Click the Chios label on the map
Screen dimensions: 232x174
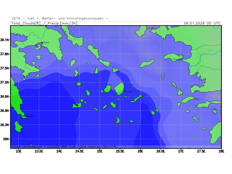(150, 28)
